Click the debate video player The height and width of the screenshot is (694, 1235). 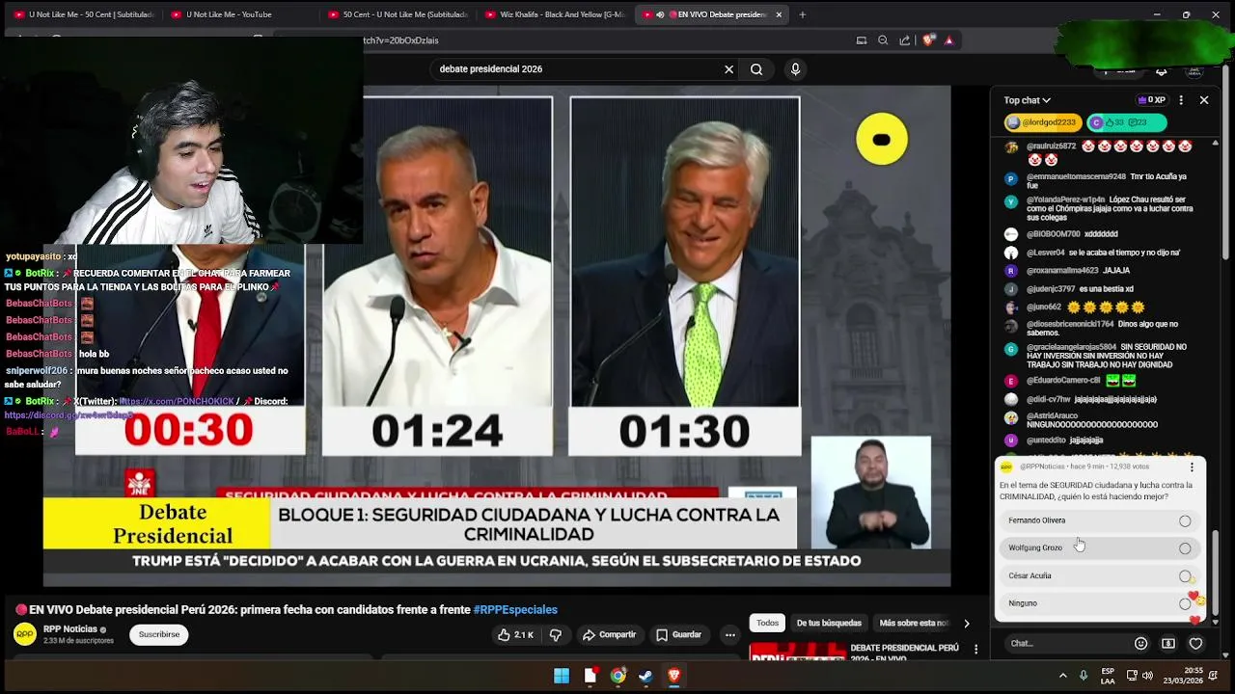[497, 336]
